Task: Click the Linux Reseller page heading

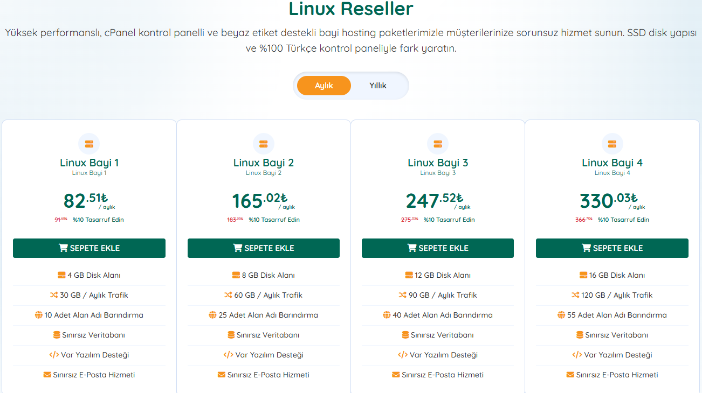Action: 351,9
